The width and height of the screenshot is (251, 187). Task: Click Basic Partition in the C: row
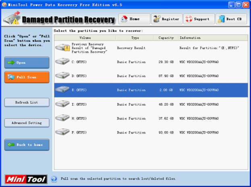coord(131,62)
